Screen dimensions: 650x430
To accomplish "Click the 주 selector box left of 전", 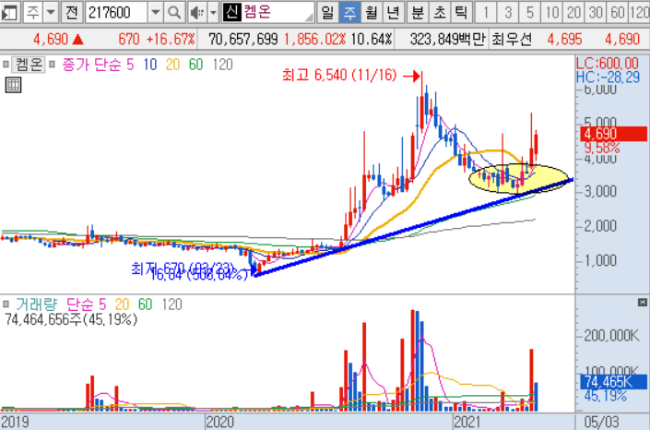I will 33,12.
